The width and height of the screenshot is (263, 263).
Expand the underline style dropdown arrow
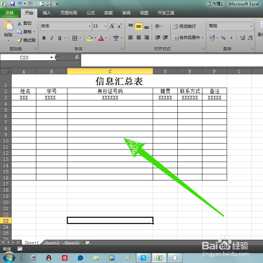[65, 38]
